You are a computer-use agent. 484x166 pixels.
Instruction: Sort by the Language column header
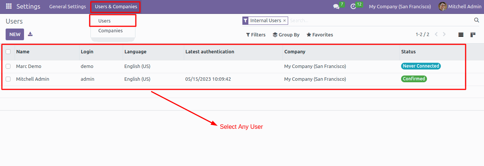click(x=135, y=52)
